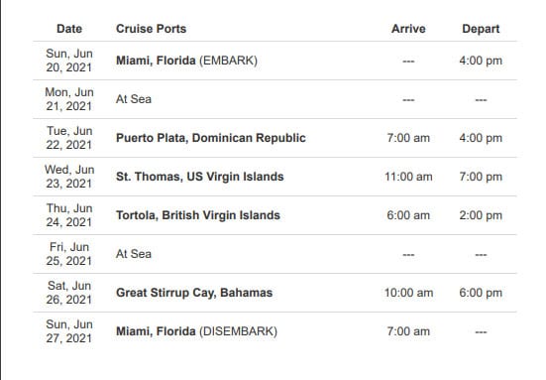Screen dimensions: 546x380
Task: Click the Cruise Ports column header
Action: (152, 29)
